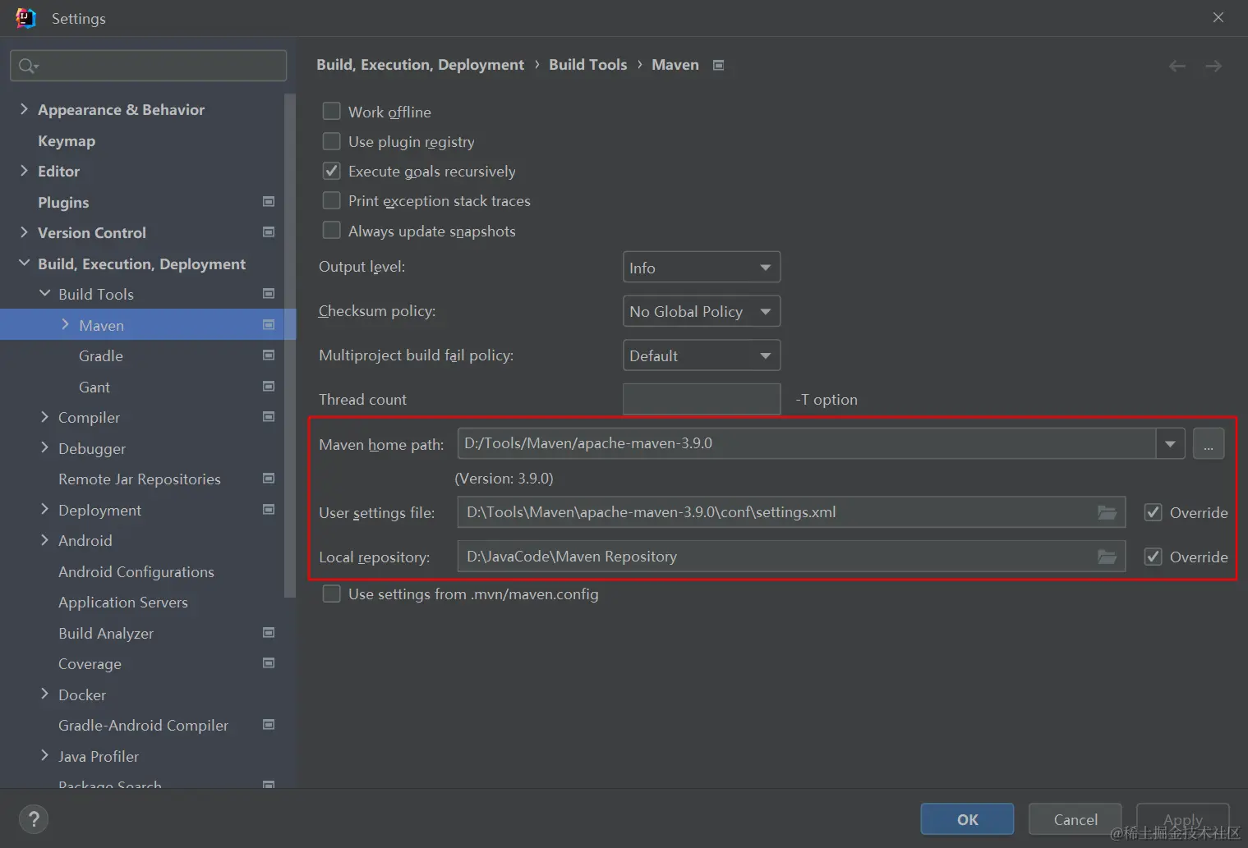Go forward using the right arrow icon
The width and height of the screenshot is (1248, 848).
click(1213, 66)
